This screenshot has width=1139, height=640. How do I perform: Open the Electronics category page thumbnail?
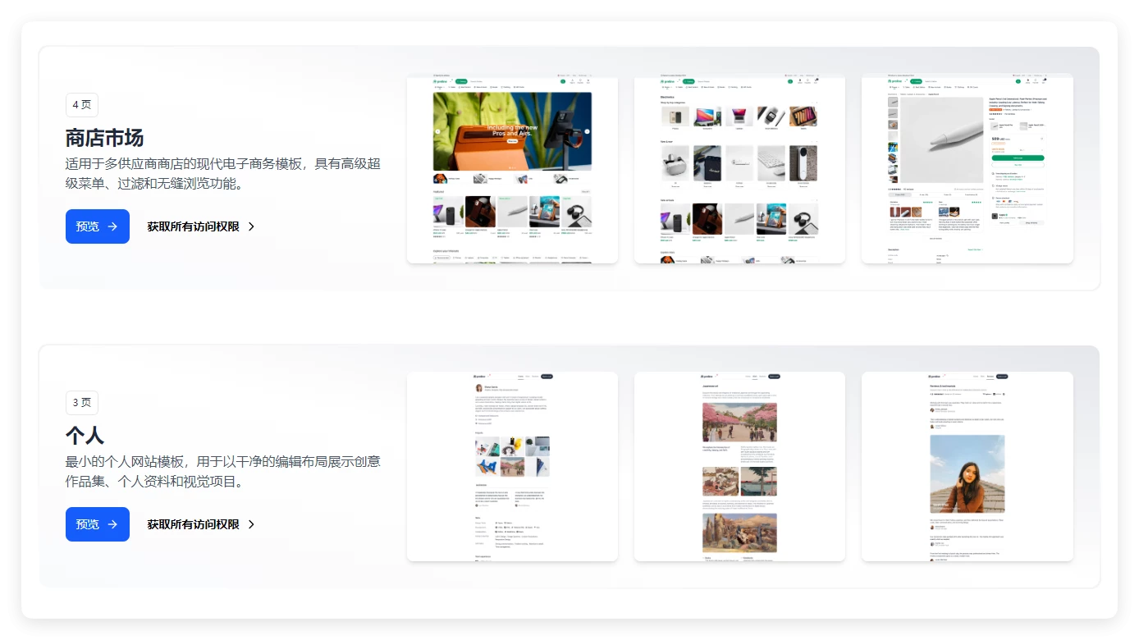(739, 170)
